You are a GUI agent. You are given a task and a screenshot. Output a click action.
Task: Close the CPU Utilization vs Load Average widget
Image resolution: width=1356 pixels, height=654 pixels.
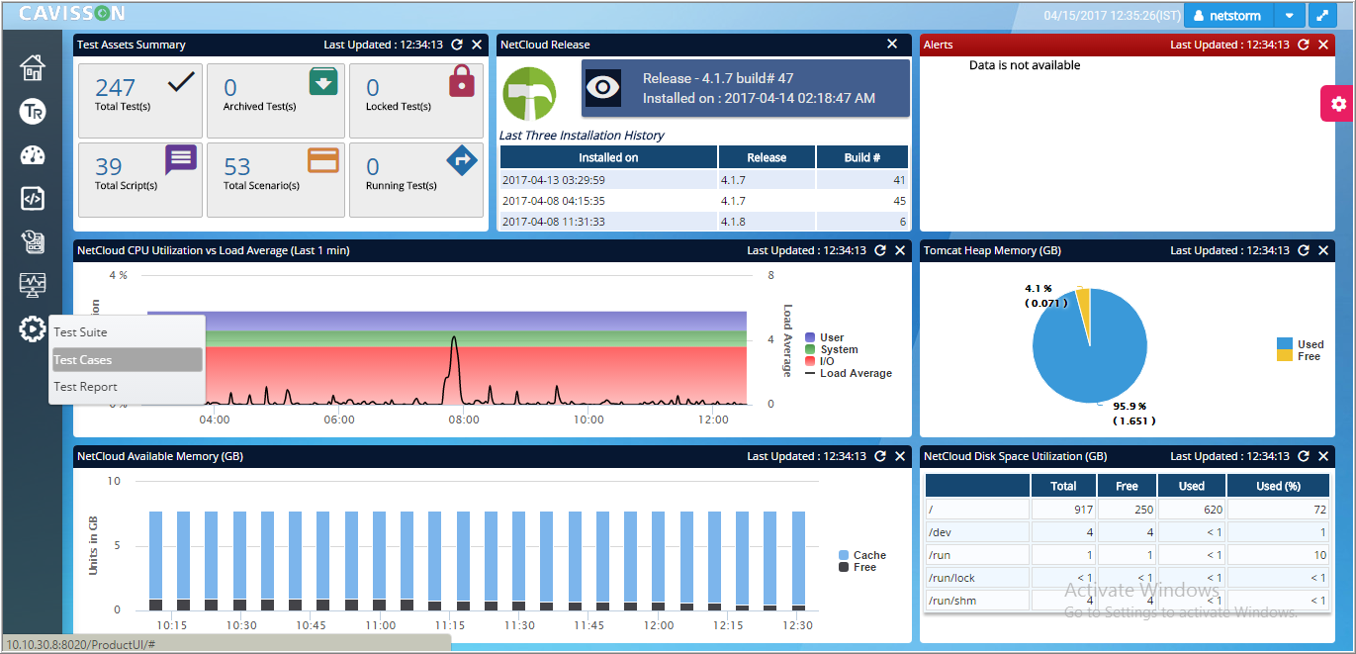pos(900,250)
